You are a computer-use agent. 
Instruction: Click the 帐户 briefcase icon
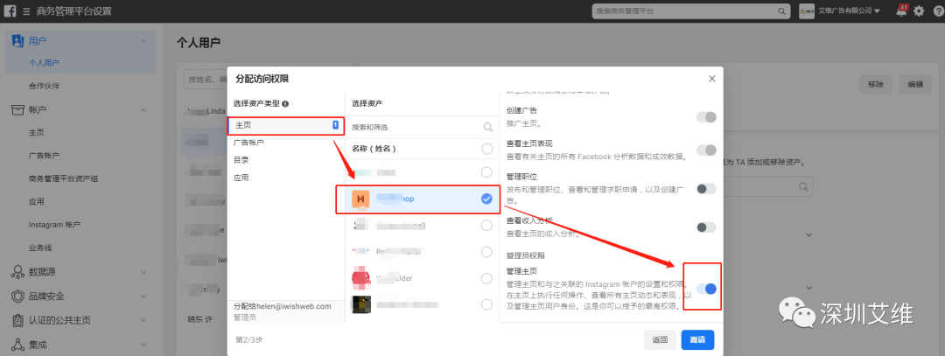coord(17,109)
